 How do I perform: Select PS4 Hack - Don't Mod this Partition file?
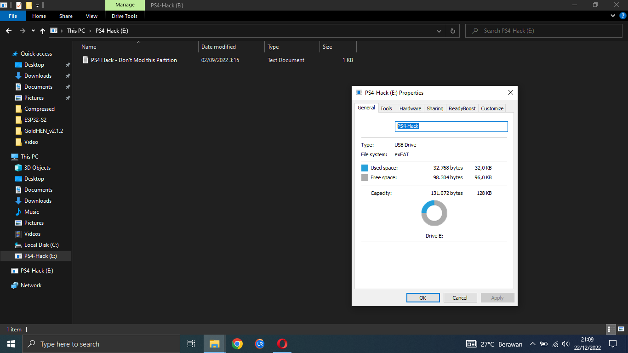coord(134,60)
